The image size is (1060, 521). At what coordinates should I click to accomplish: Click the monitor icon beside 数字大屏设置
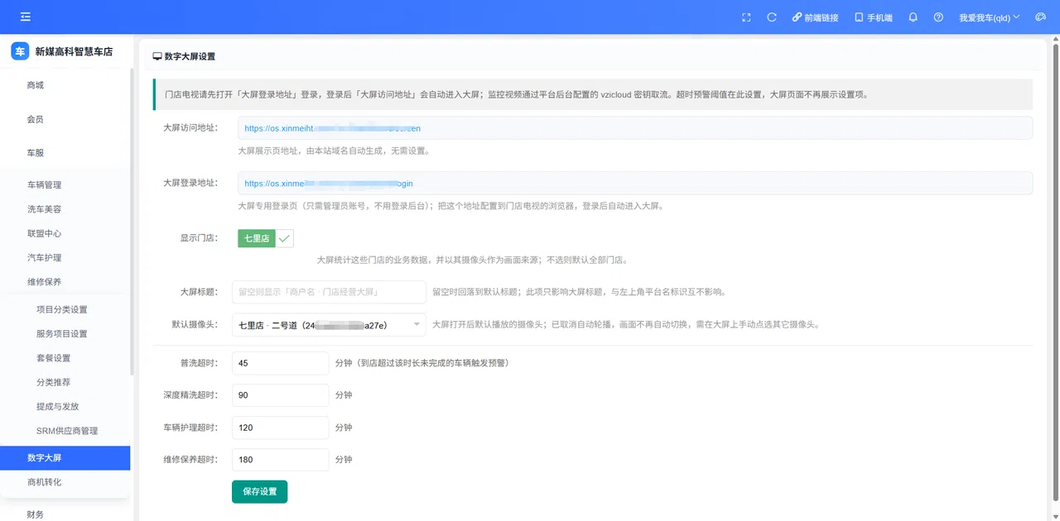157,56
